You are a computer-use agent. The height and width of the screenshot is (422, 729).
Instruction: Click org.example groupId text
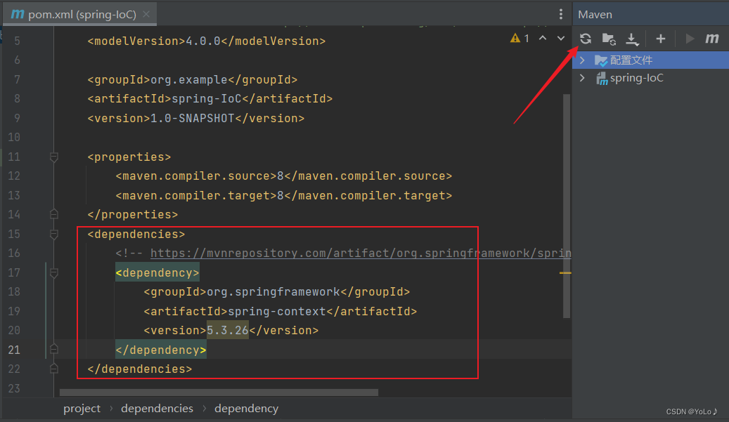189,80
